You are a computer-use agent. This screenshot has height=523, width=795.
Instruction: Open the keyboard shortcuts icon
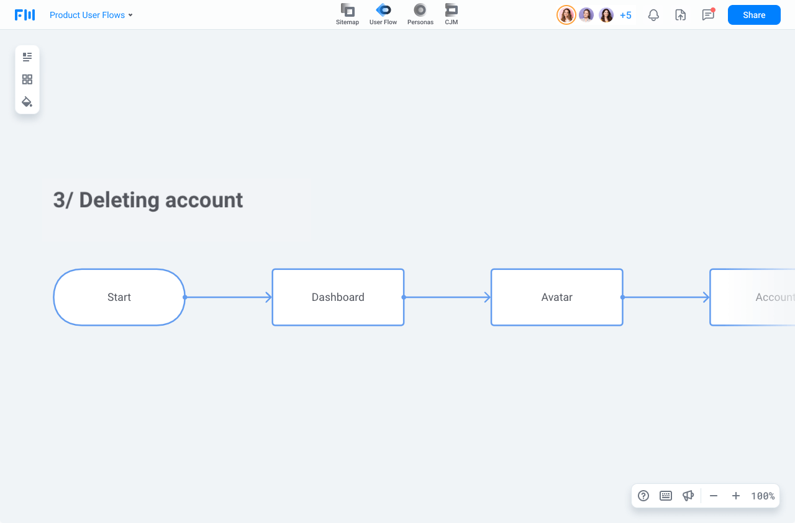(x=666, y=496)
